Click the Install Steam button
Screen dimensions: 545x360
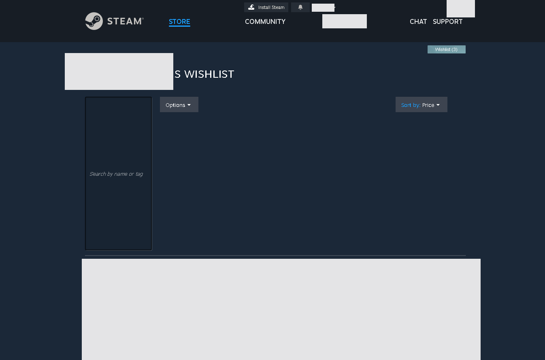(266, 7)
